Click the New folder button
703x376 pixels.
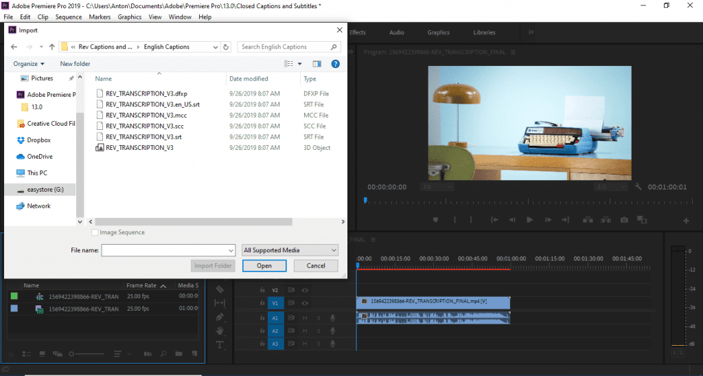75,64
